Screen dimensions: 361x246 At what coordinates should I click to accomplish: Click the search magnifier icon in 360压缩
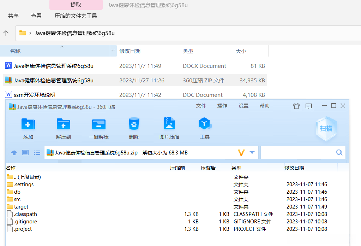(x=339, y=152)
